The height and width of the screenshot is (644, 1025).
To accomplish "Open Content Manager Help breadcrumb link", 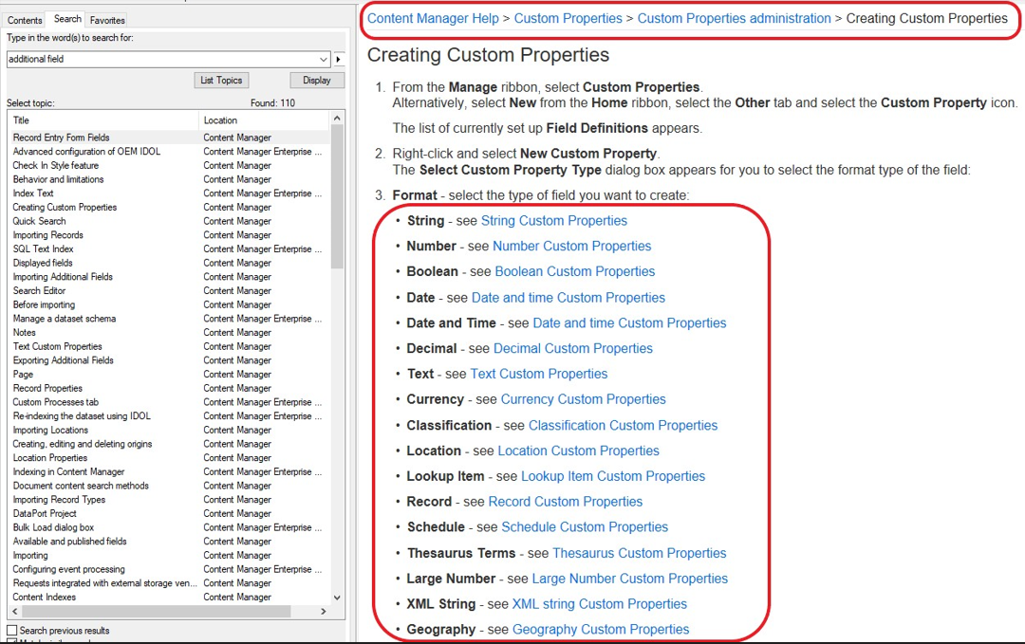I will click(433, 18).
